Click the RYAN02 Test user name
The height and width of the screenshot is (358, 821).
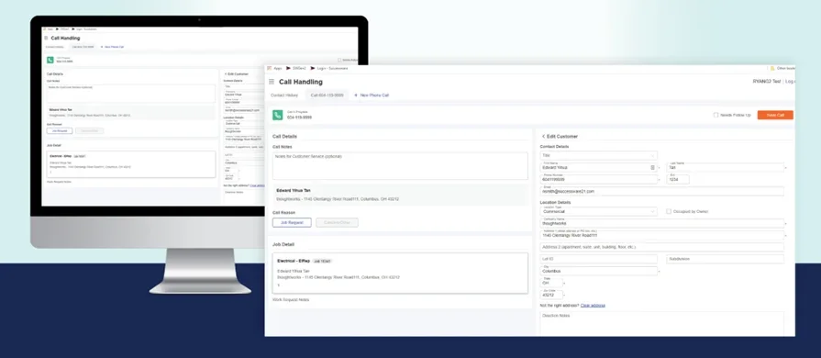(767, 82)
